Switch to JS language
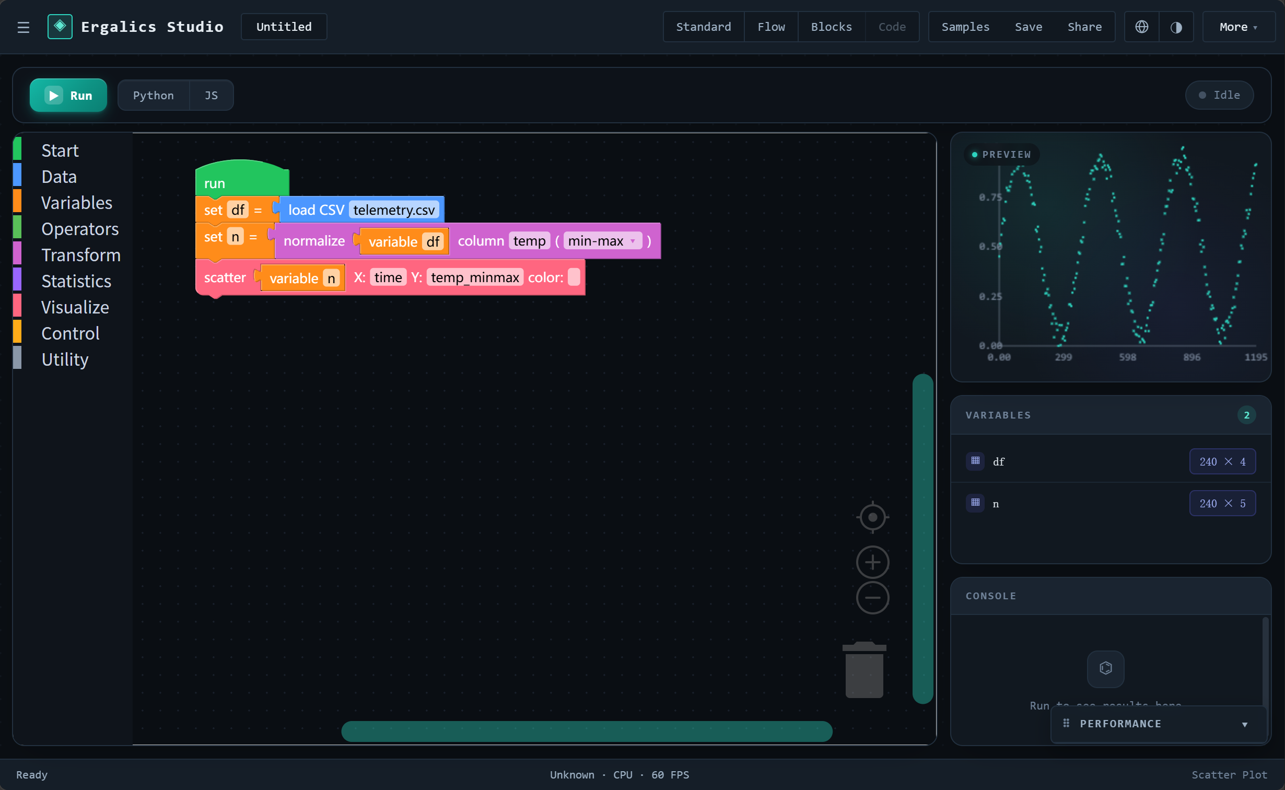The width and height of the screenshot is (1285, 790). coord(211,95)
